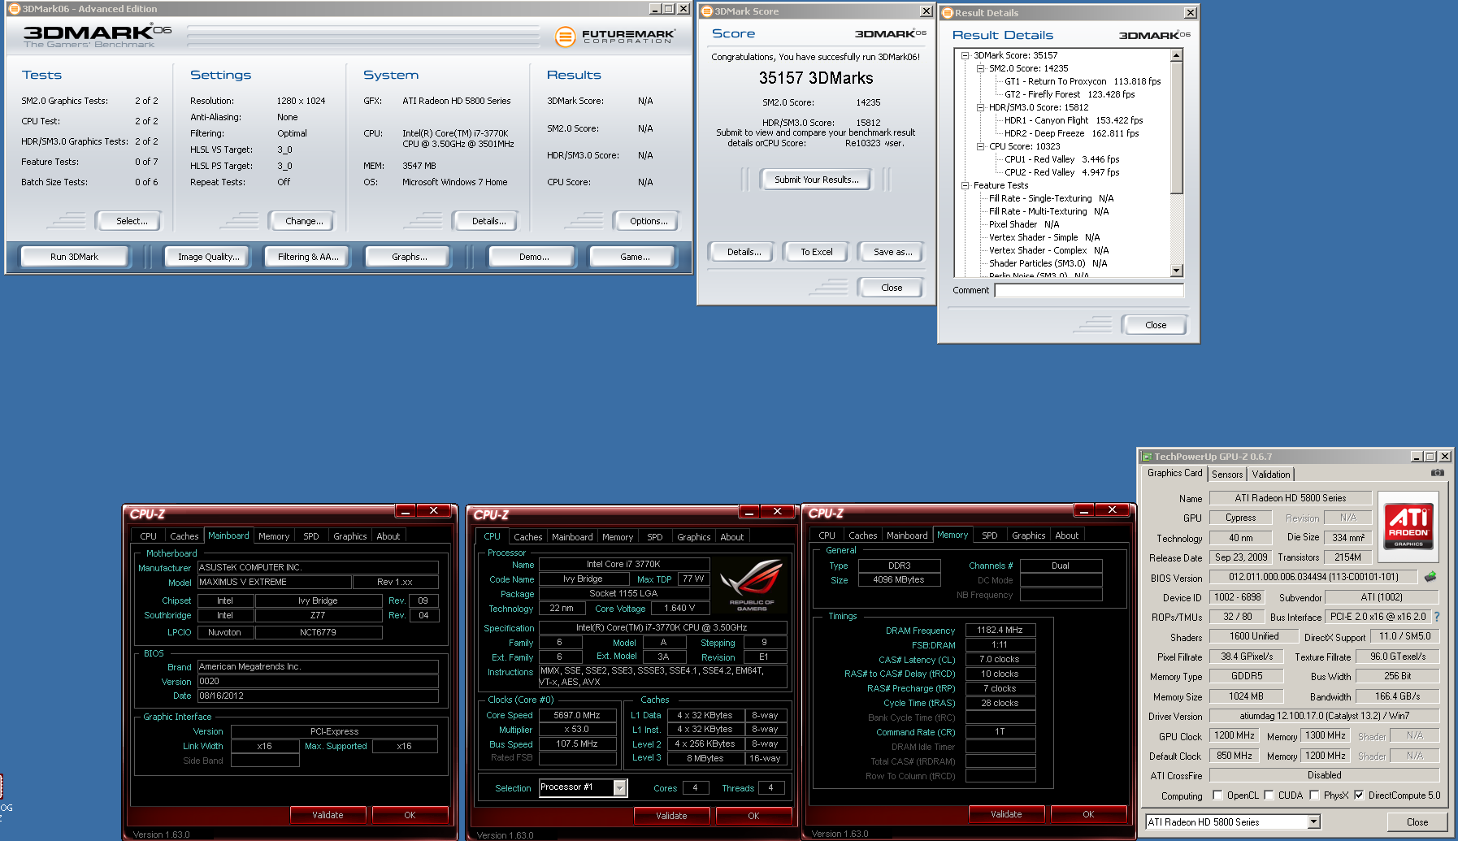This screenshot has width=1458, height=841.
Task: Click the 3DMark06 title bar icon
Action: click(x=14, y=9)
